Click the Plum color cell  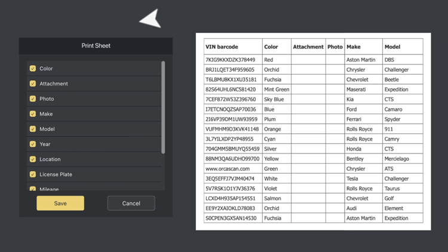(277, 119)
